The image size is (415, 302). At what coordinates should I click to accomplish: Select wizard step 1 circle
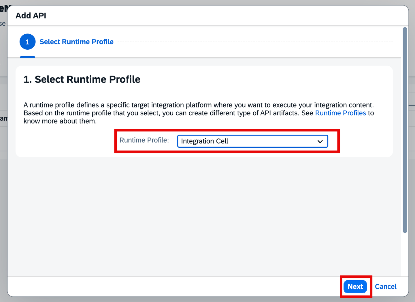pos(27,42)
